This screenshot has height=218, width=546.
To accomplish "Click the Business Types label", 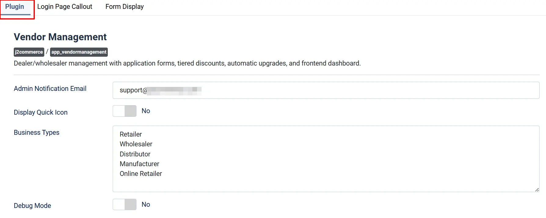I will point(37,133).
